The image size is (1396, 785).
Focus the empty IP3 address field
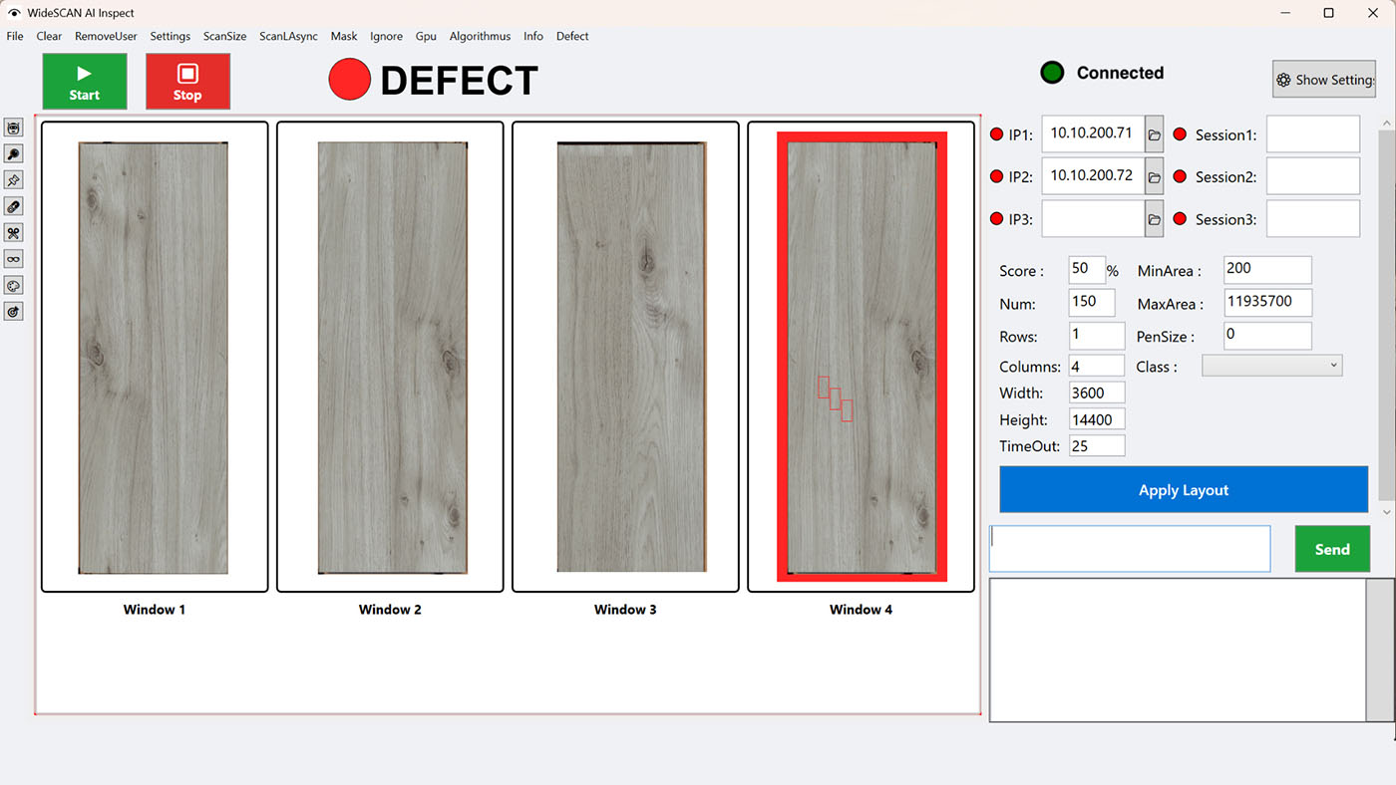click(x=1093, y=219)
